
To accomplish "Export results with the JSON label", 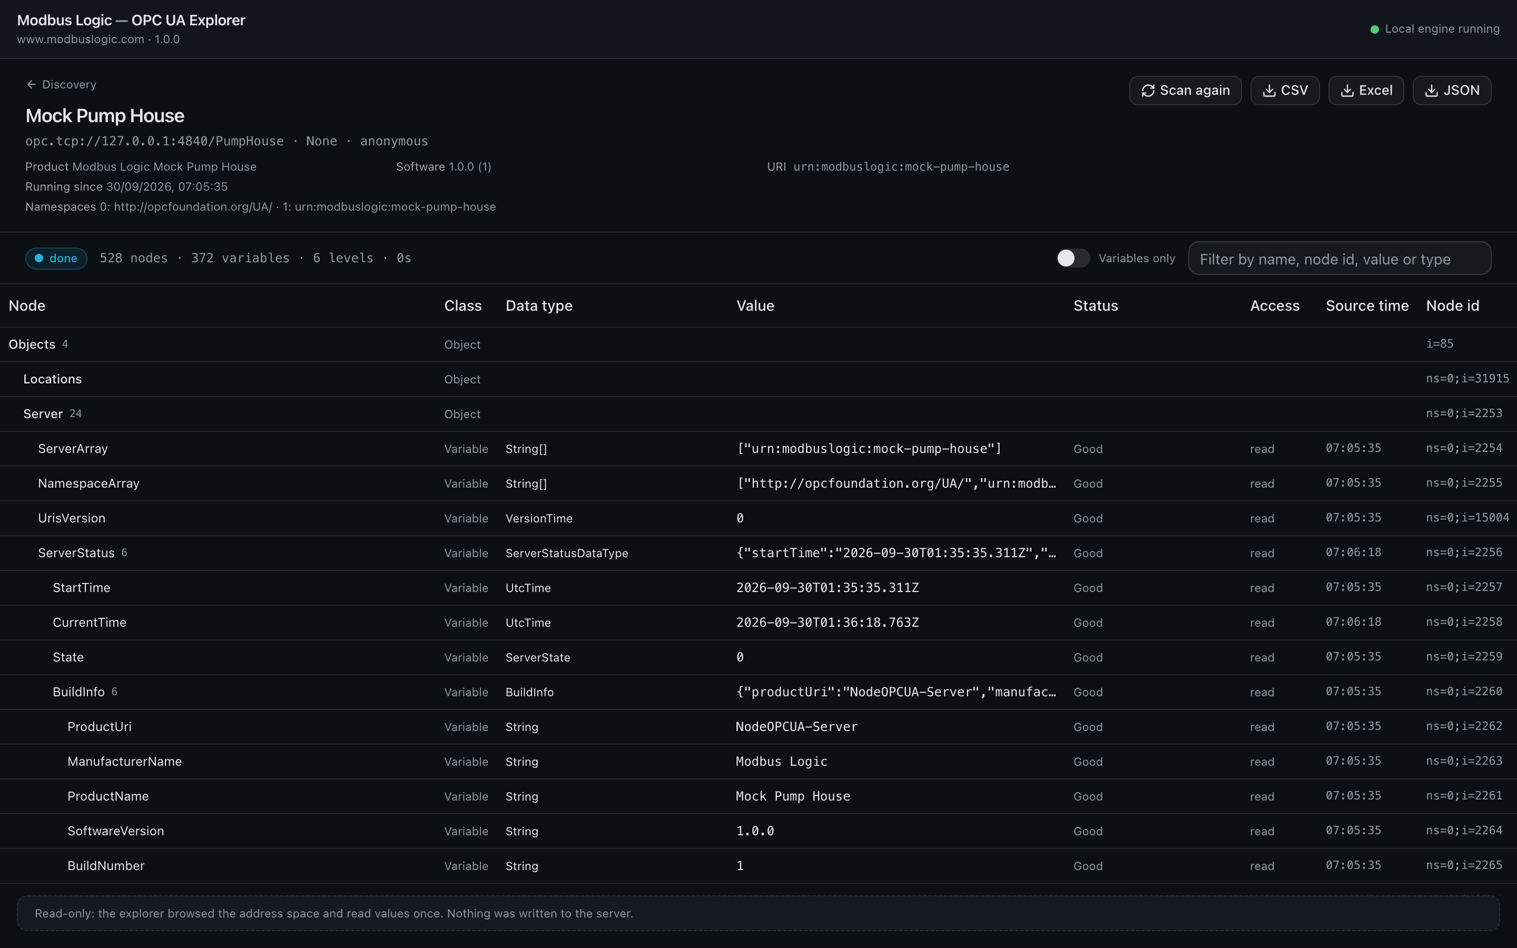I will (1461, 91).
